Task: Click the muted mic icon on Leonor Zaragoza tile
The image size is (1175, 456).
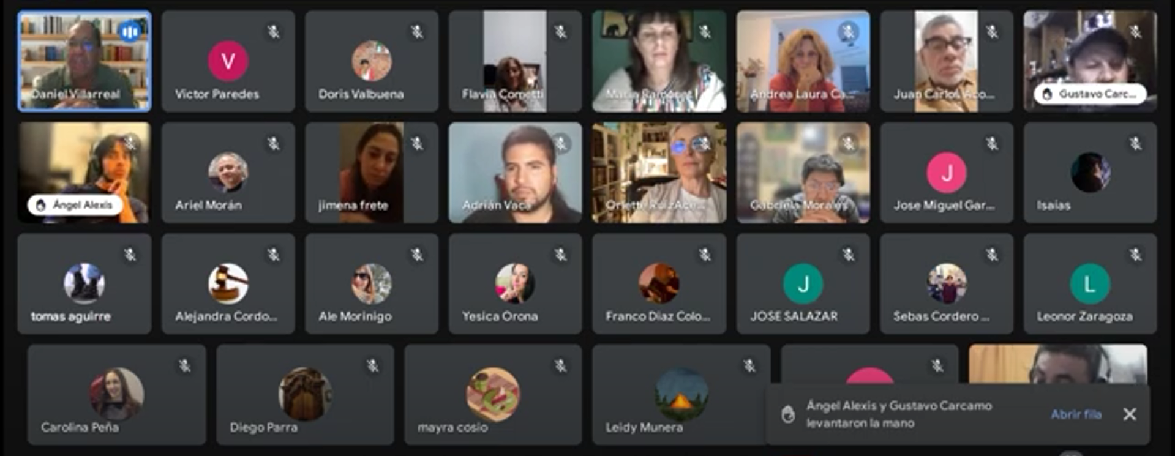Action: click(x=1136, y=255)
